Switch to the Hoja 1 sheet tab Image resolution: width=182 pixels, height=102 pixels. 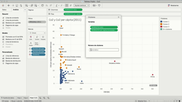[20, 98]
